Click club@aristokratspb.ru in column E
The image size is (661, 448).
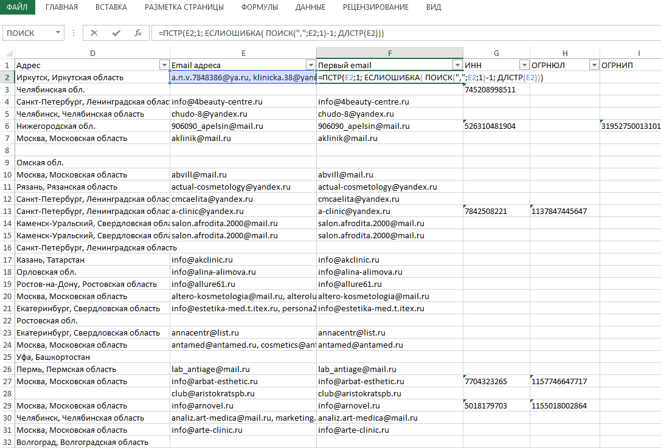(x=243, y=394)
